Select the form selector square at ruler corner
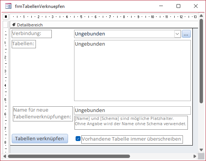206x161 pixels. coord(6,17)
